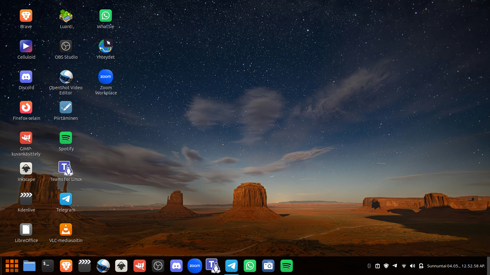The image size is (490, 275).
Task: Open screenshot tool in the panel
Action: [x=268, y=266]
